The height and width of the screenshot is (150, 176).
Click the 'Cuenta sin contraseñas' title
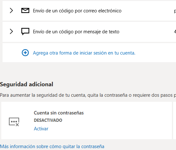[x=59, y=113]
